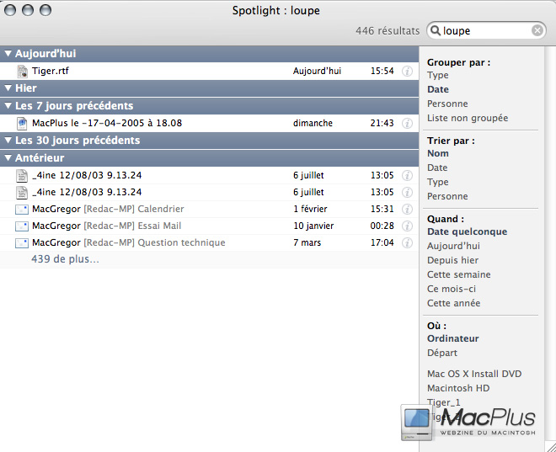The image size is (556, 452).
Task: Collapse the Hier group
Action: tap(8, 88)
